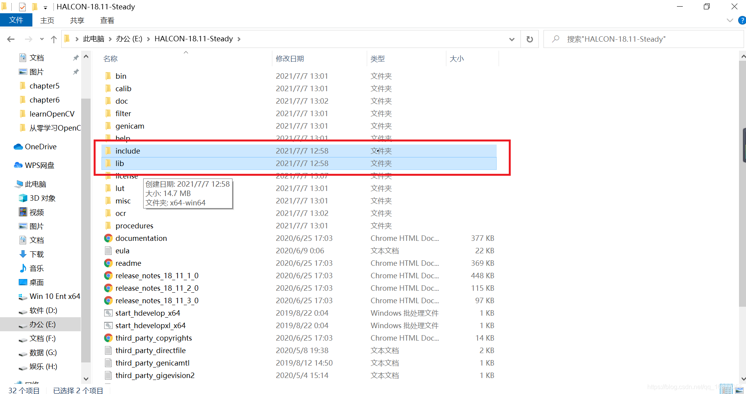The height and width of the screenshot is (394, 746).
Task: Switch to large icons view in status bar
Action: pyautogui.click(x=739, y=390)
